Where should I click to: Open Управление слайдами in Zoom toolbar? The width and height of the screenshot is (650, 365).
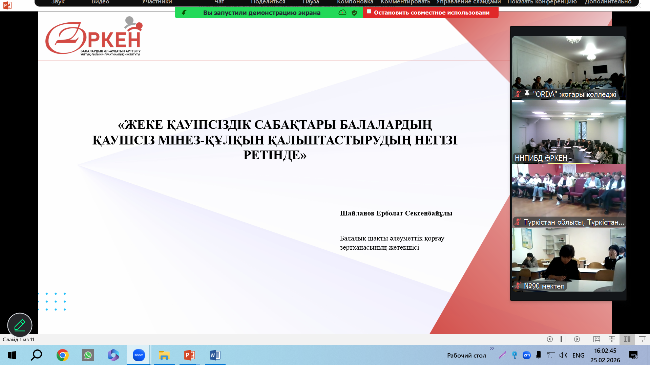468,2
